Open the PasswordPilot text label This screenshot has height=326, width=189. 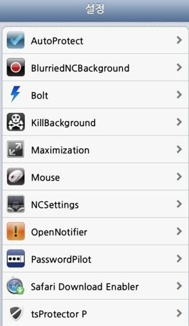[x=61, y=260]
